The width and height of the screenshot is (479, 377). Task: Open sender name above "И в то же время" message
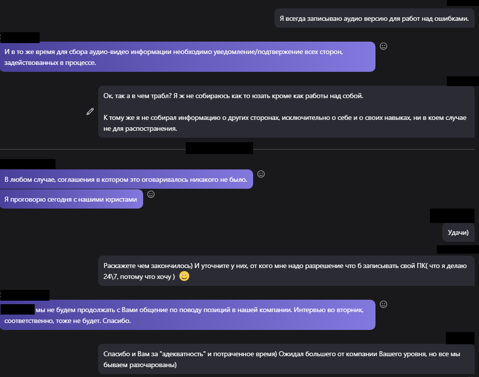pyautogui.click(x=20, y=37)
